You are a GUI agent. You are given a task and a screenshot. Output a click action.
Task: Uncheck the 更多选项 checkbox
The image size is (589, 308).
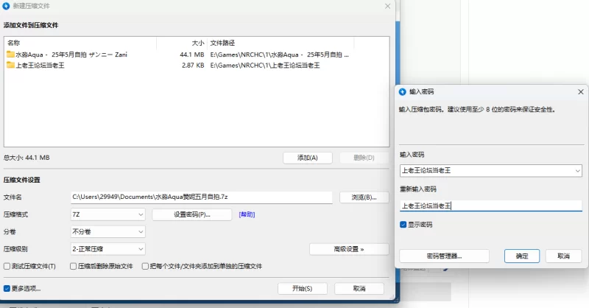[7, 288]
